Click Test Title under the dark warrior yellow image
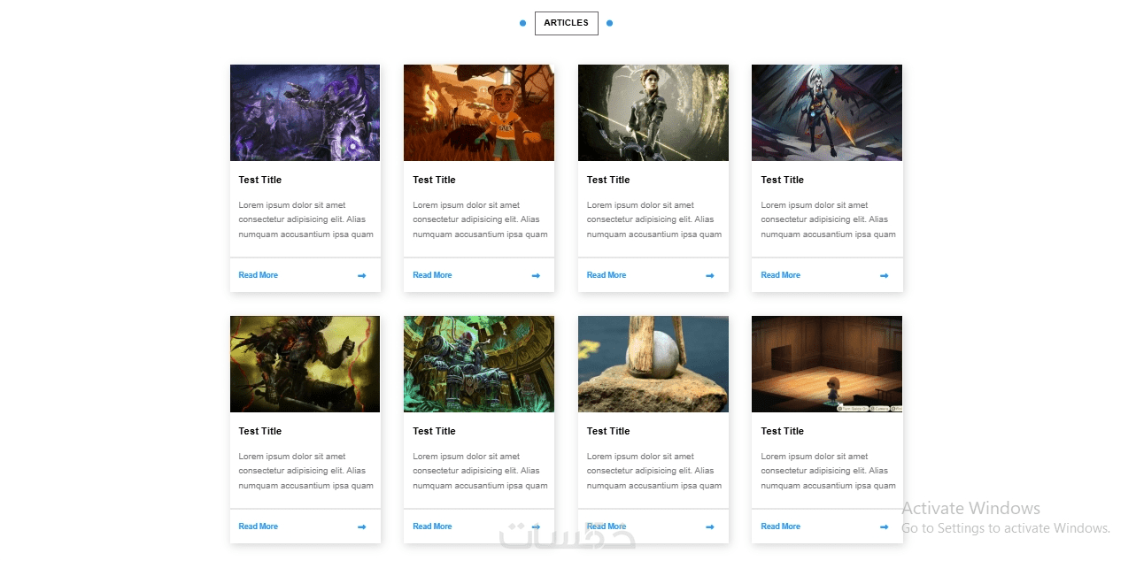The height and width of the screenshot is (561, 1136). pos(260,431)
